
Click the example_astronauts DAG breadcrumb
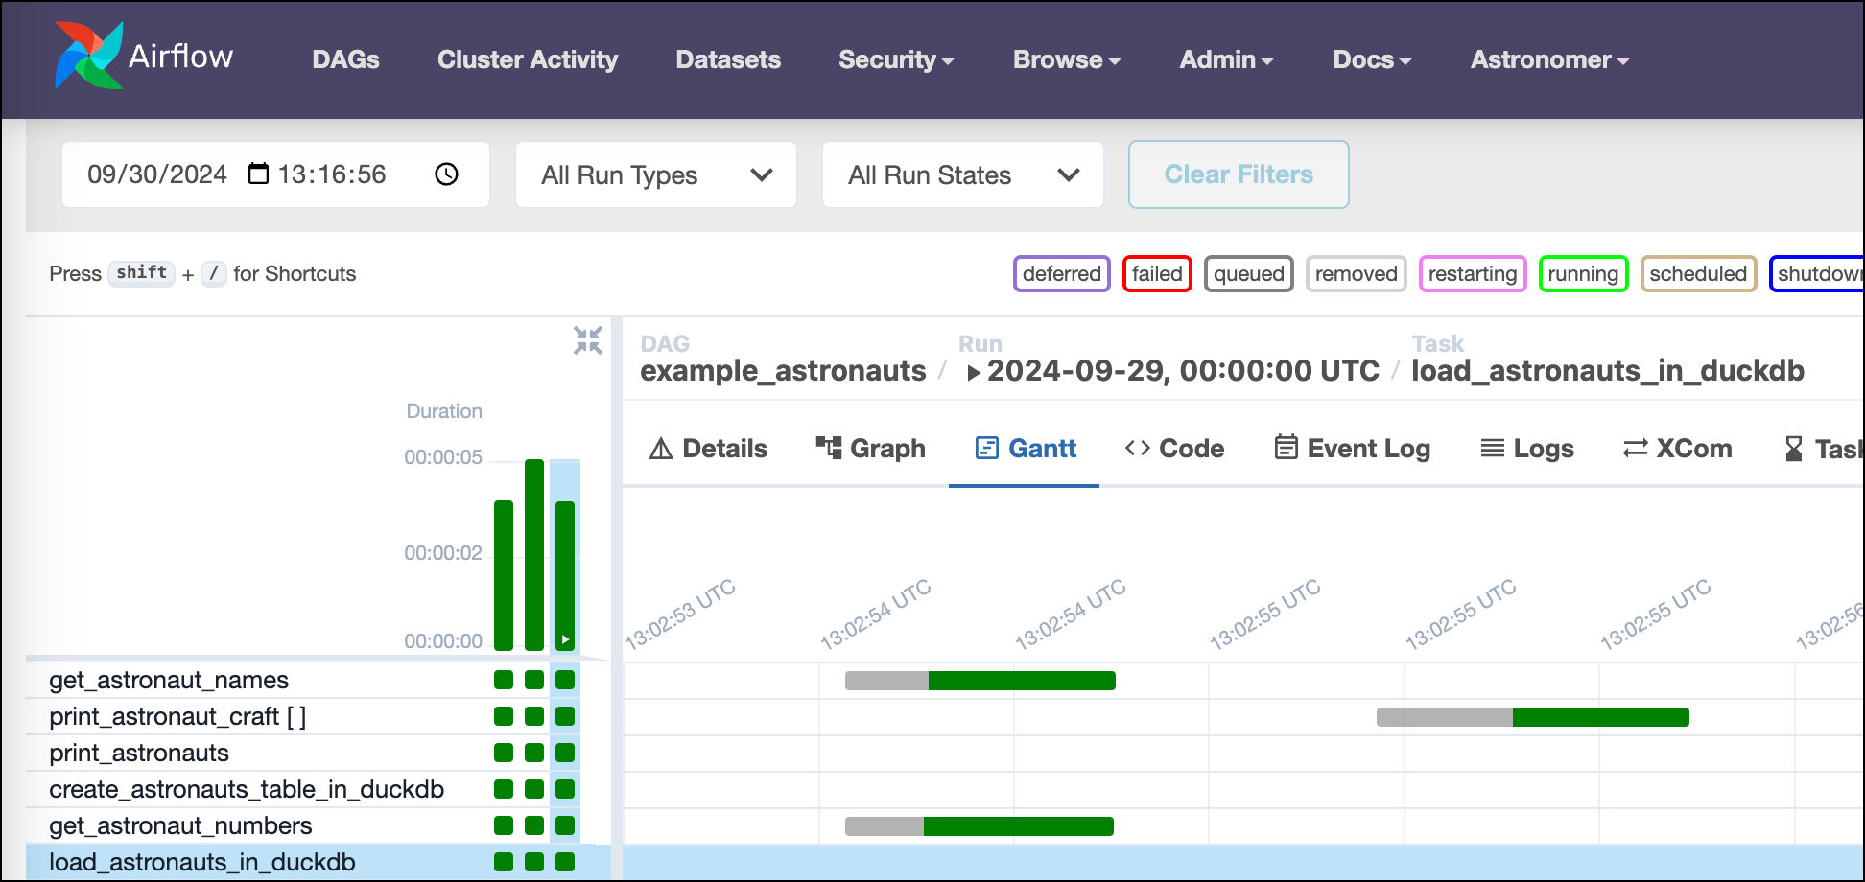pyautogui.click(x=783, y=371)
